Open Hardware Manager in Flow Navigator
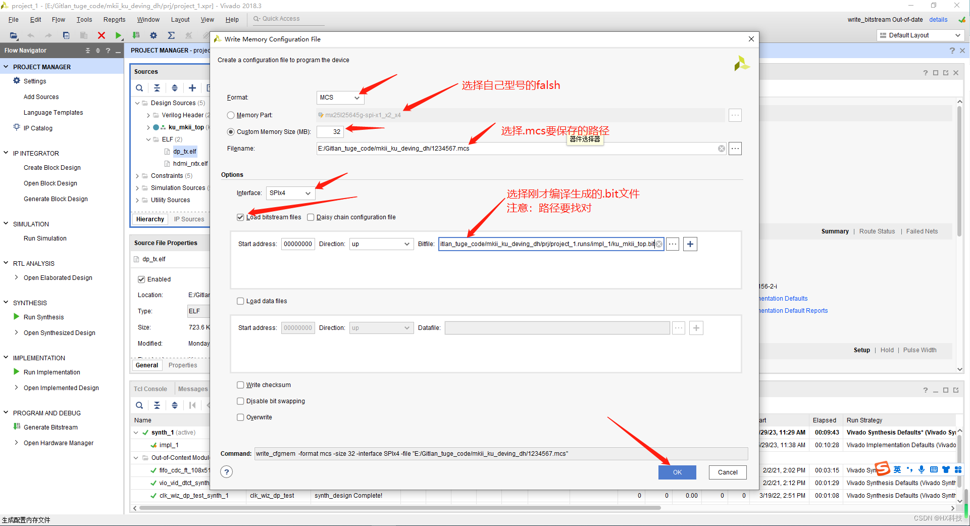Viewport: 970px width, 526px height. pyautogui.click(x=59, y=443)
